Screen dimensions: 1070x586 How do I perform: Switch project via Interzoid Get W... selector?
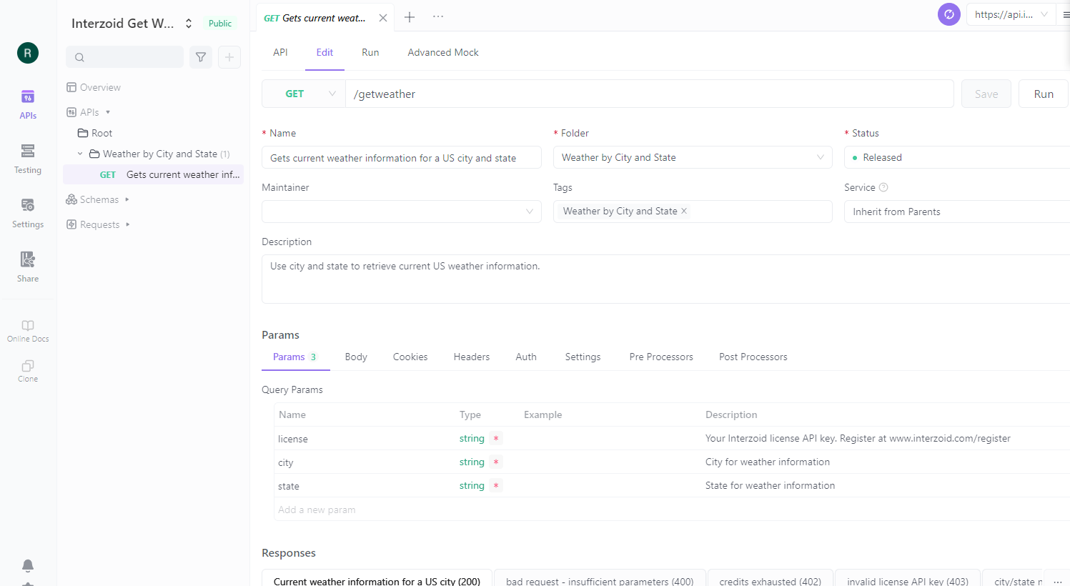click(132, 24)
